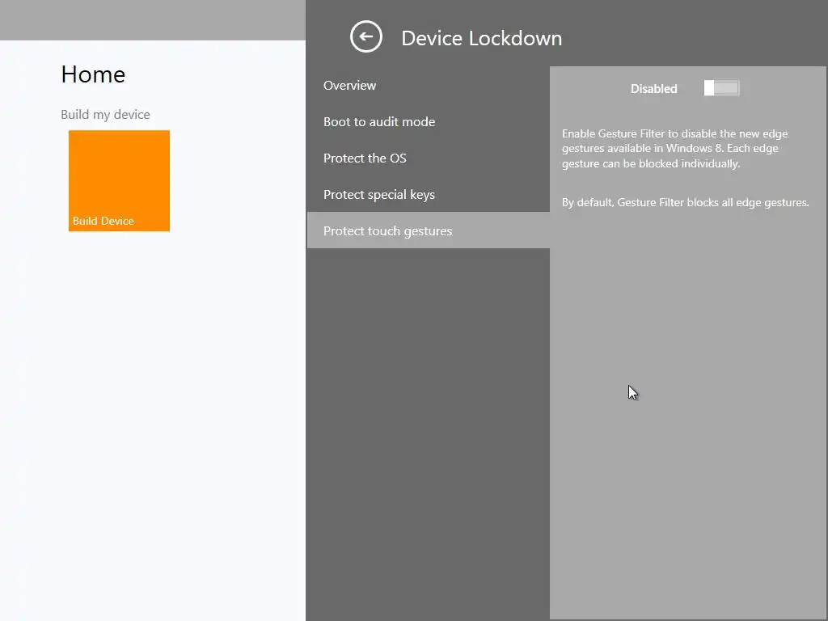Screen dimensions: 828x621
Task: Go back using the circled arrow icon
Action: pyautogui.click(x=366, y=37)
